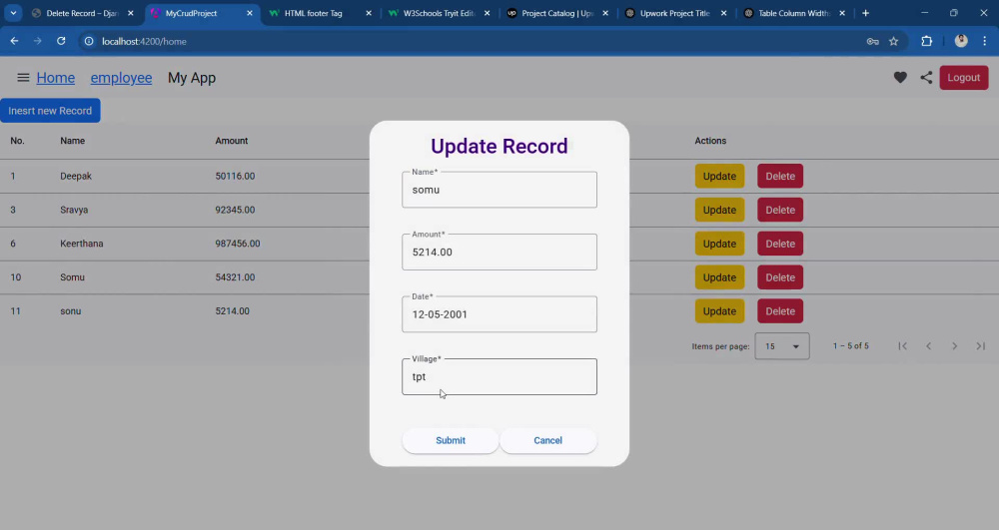Close the W3Schools Tryit Editor tab
Viewport: 999px width, 530px height.
tap(487, 13)
